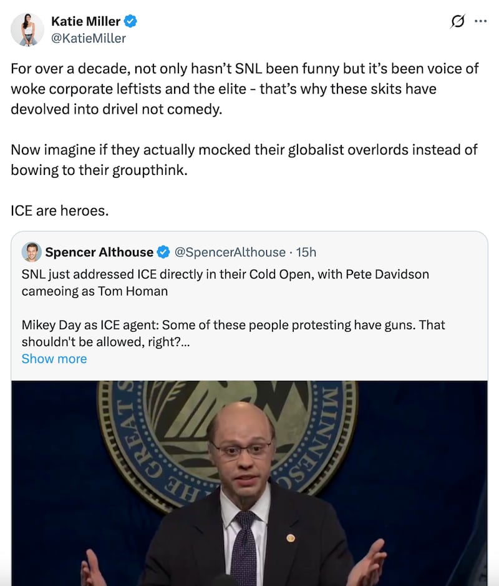Open the three-dot more options menu
This screenshot has width=499, height=586.
pos(480,21)
